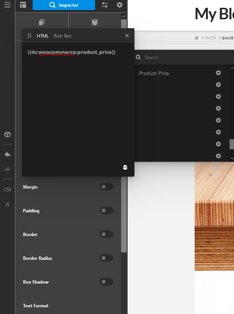Open the sliders settings icon
The width and height of the screenshot is (234, 314).
pyautogui.click(x=105, y=5)
